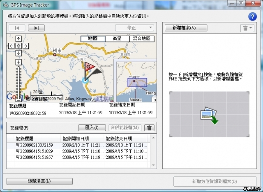
Task: Sort by 記錄標題 column header
Action: [x=37, y=139]
